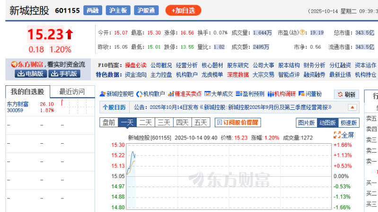Click the 加自选 add to watchlist button
378x212 pixels.
(x=183, y=10)
